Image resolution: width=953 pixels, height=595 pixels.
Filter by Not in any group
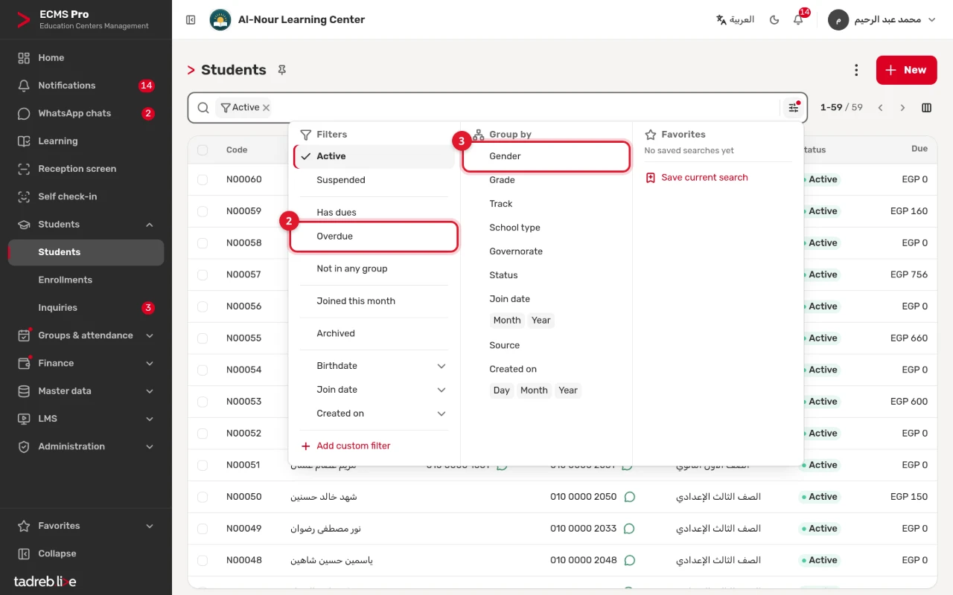click(374, 268)
